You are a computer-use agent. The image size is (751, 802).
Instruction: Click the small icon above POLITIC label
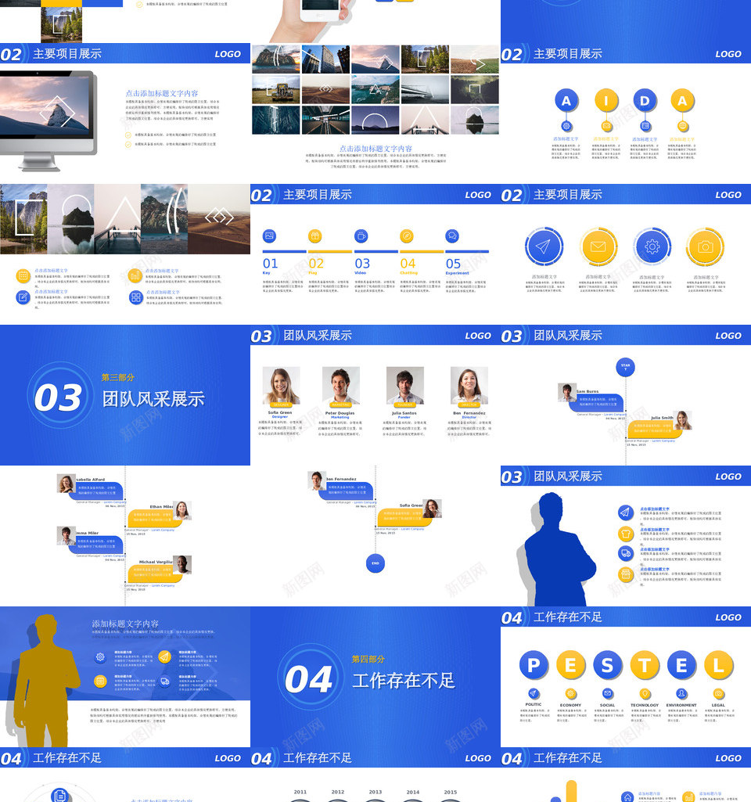[534, 693]
